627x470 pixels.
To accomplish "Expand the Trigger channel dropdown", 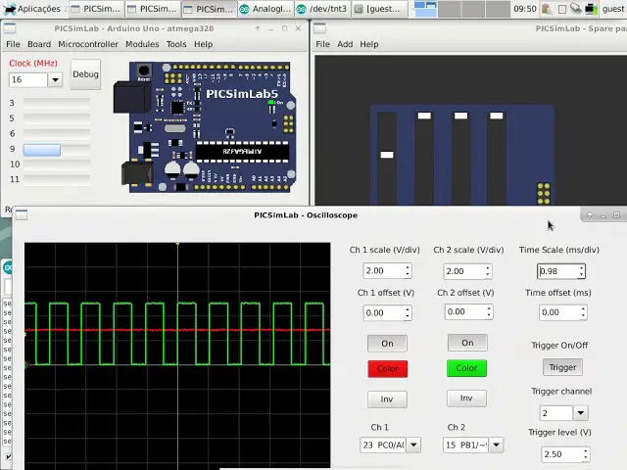I will pos(580,413).
